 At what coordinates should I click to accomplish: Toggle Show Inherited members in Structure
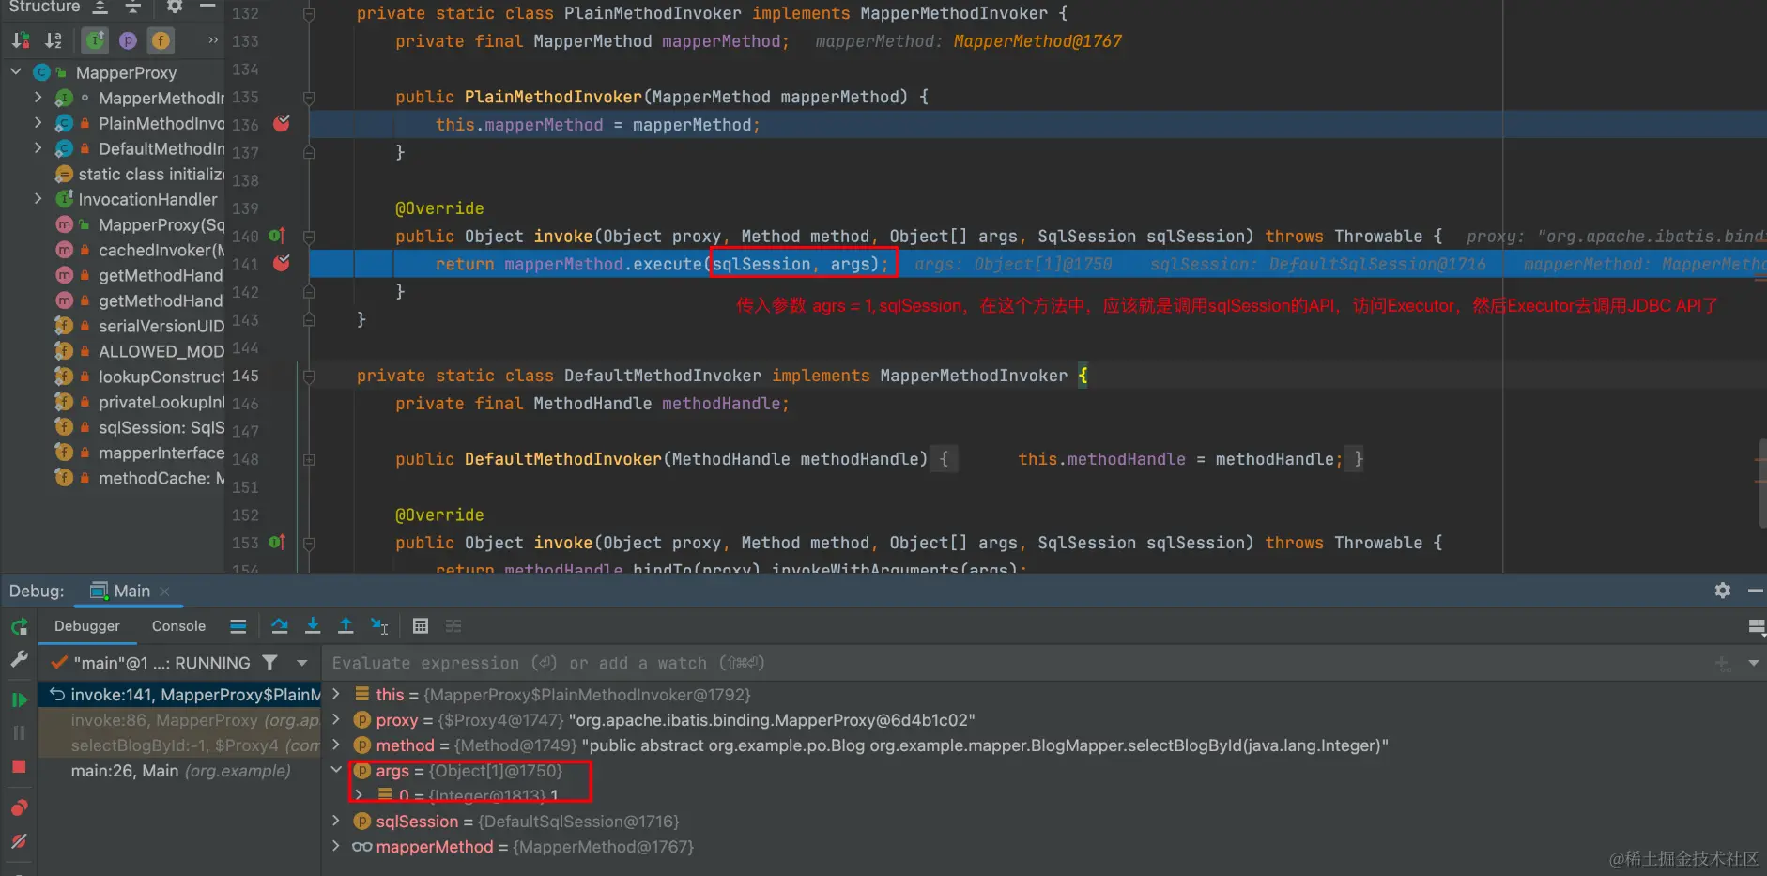[x=95, y=40]
